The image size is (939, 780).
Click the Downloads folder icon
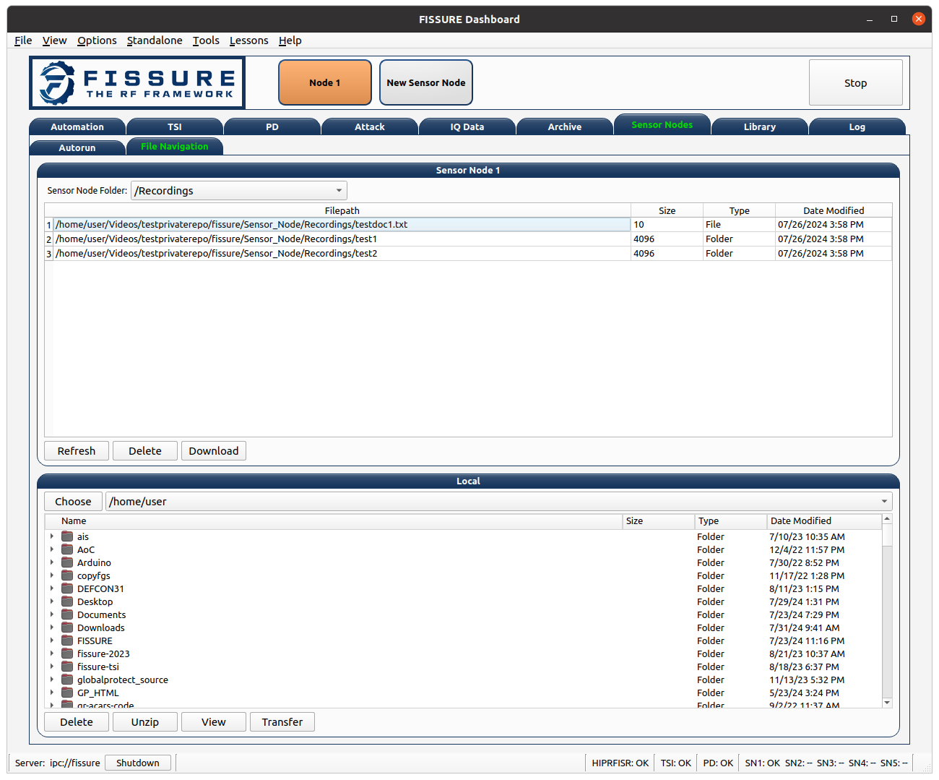click(67, 627)
